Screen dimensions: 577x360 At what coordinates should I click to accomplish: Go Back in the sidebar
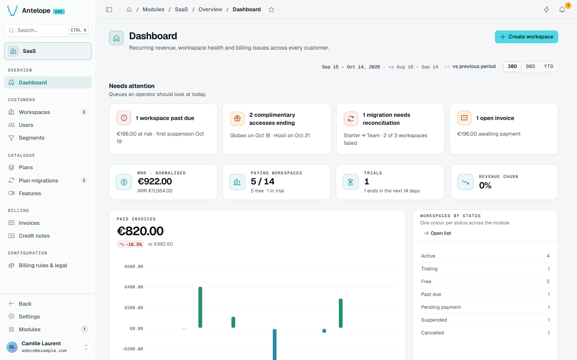point(48,304)
